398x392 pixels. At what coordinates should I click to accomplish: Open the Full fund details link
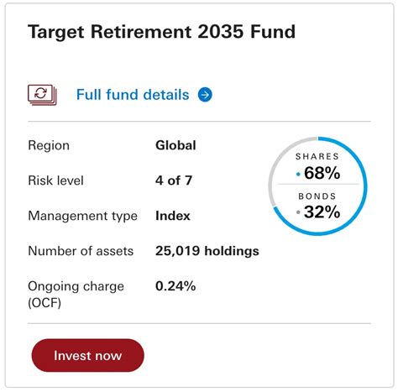pos(133,95)
